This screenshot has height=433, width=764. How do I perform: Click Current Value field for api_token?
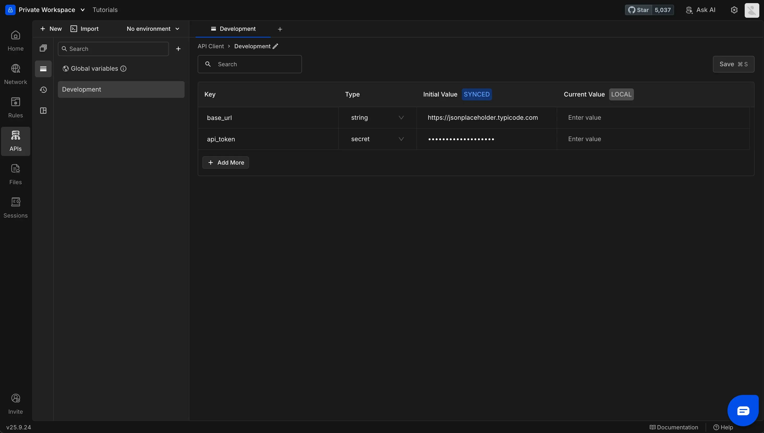[x=652, y=139]
